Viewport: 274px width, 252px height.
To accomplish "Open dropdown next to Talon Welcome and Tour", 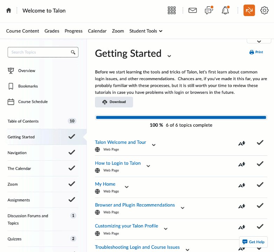I will pyautogui.click(x=154, y=145).
